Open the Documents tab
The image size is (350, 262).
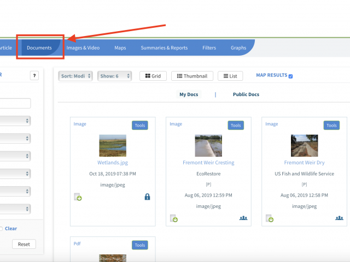39,47
